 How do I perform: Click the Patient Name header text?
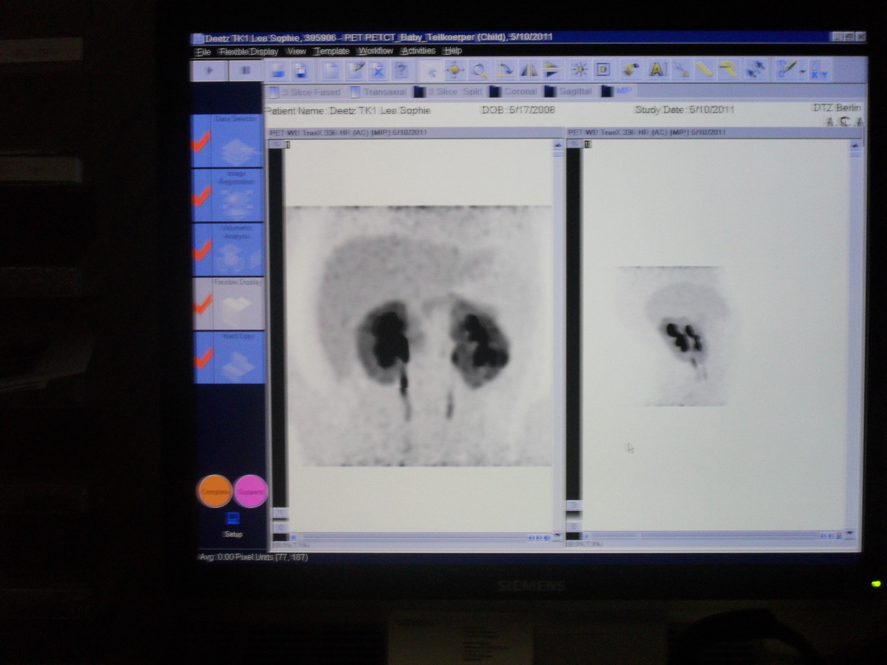348,111
